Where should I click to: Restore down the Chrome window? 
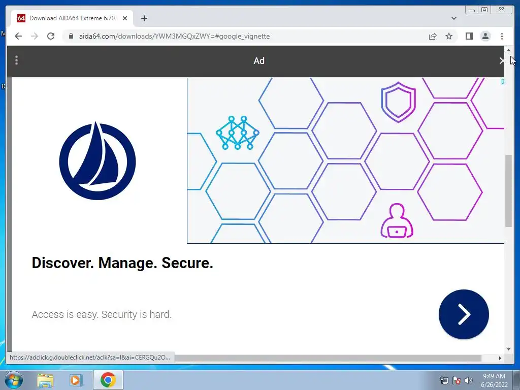click(x=484, y=10)
